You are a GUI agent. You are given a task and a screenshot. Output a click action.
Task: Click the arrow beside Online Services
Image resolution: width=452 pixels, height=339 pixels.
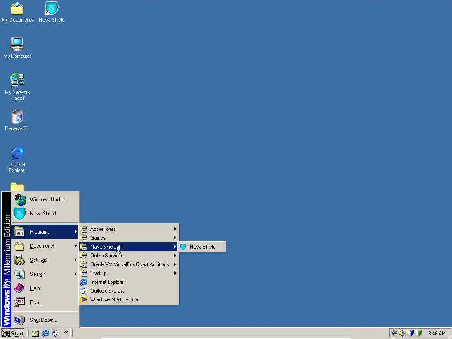[175, 256]
